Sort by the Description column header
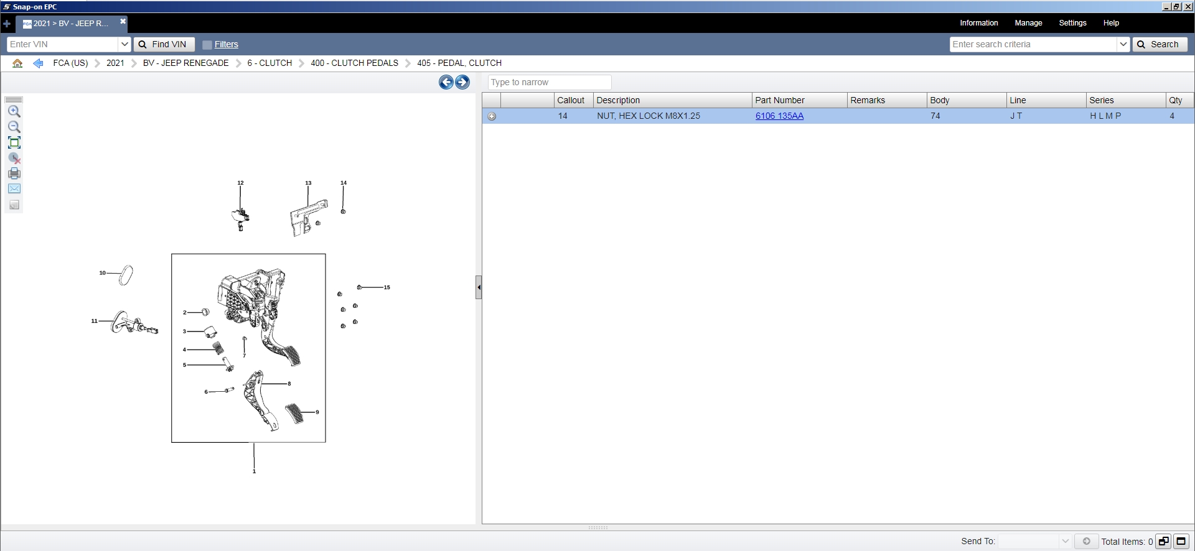This screenshot has height=551, width=1195. pyautogui.click(x=672, y=100)
